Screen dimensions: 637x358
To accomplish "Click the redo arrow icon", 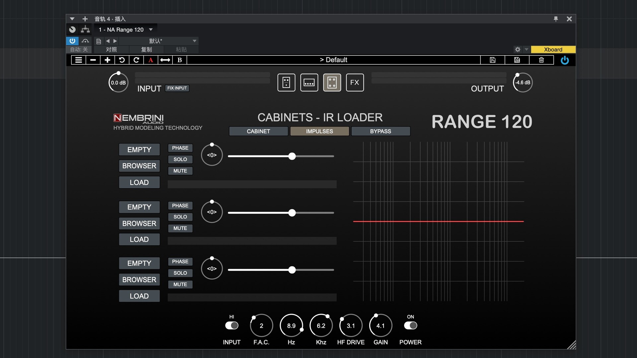I will click(x=136, y=60).
